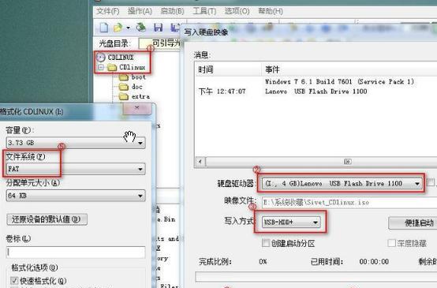Click the New file toolbar icon
This screenshot has height=288, width=437.
point(103,28)
